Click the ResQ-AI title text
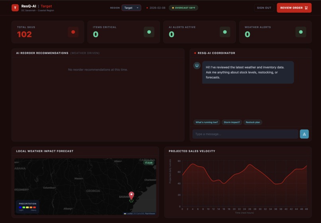This screenshot has height=223, width=321. point(29,6)
